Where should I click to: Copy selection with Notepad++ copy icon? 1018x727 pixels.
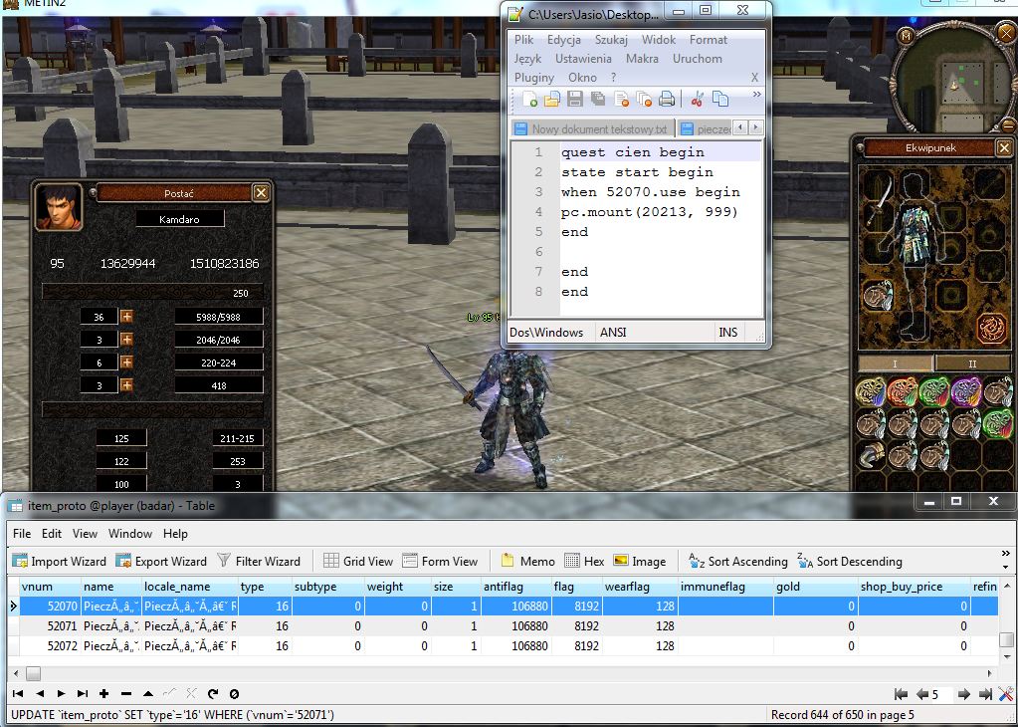720,100
